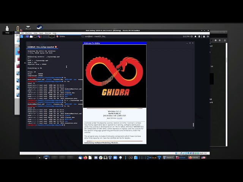
Task: Open Zoom camera icon in host taskbar
Action: click(x=115, y=158)
